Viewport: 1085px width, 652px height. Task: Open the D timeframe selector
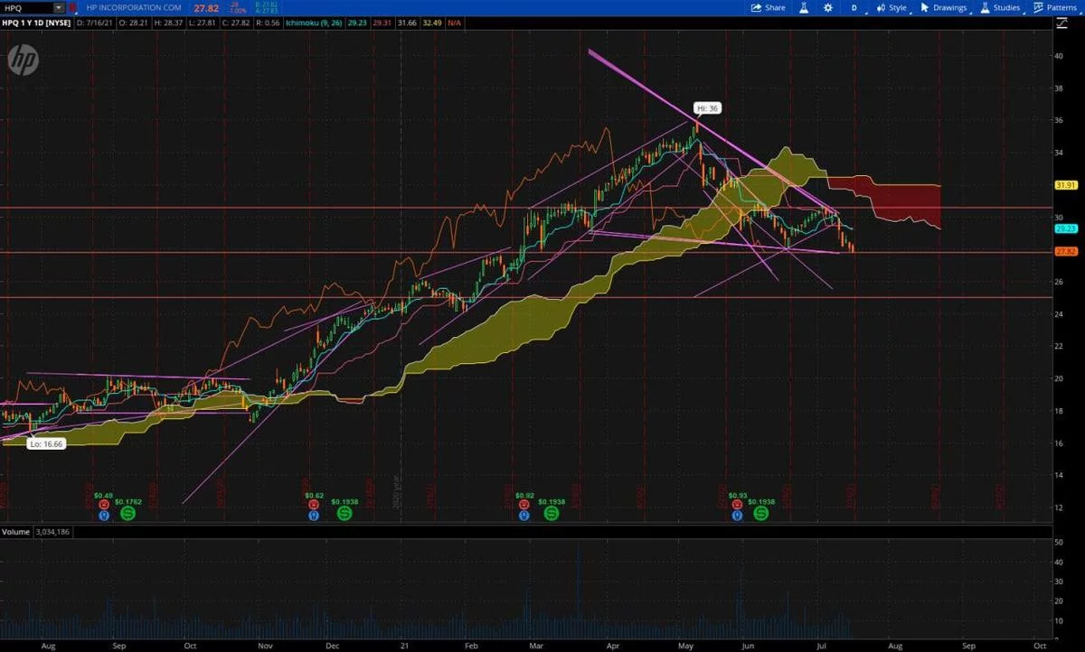pyautogui.click(x=854, y=7)
